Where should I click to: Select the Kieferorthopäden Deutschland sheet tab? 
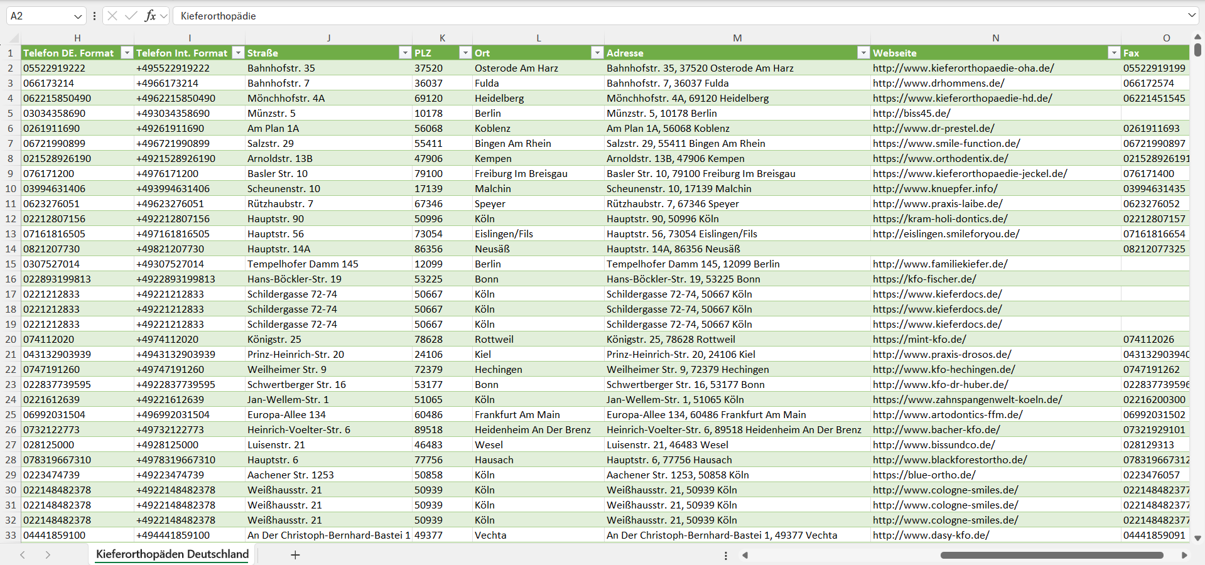[172, 554]
